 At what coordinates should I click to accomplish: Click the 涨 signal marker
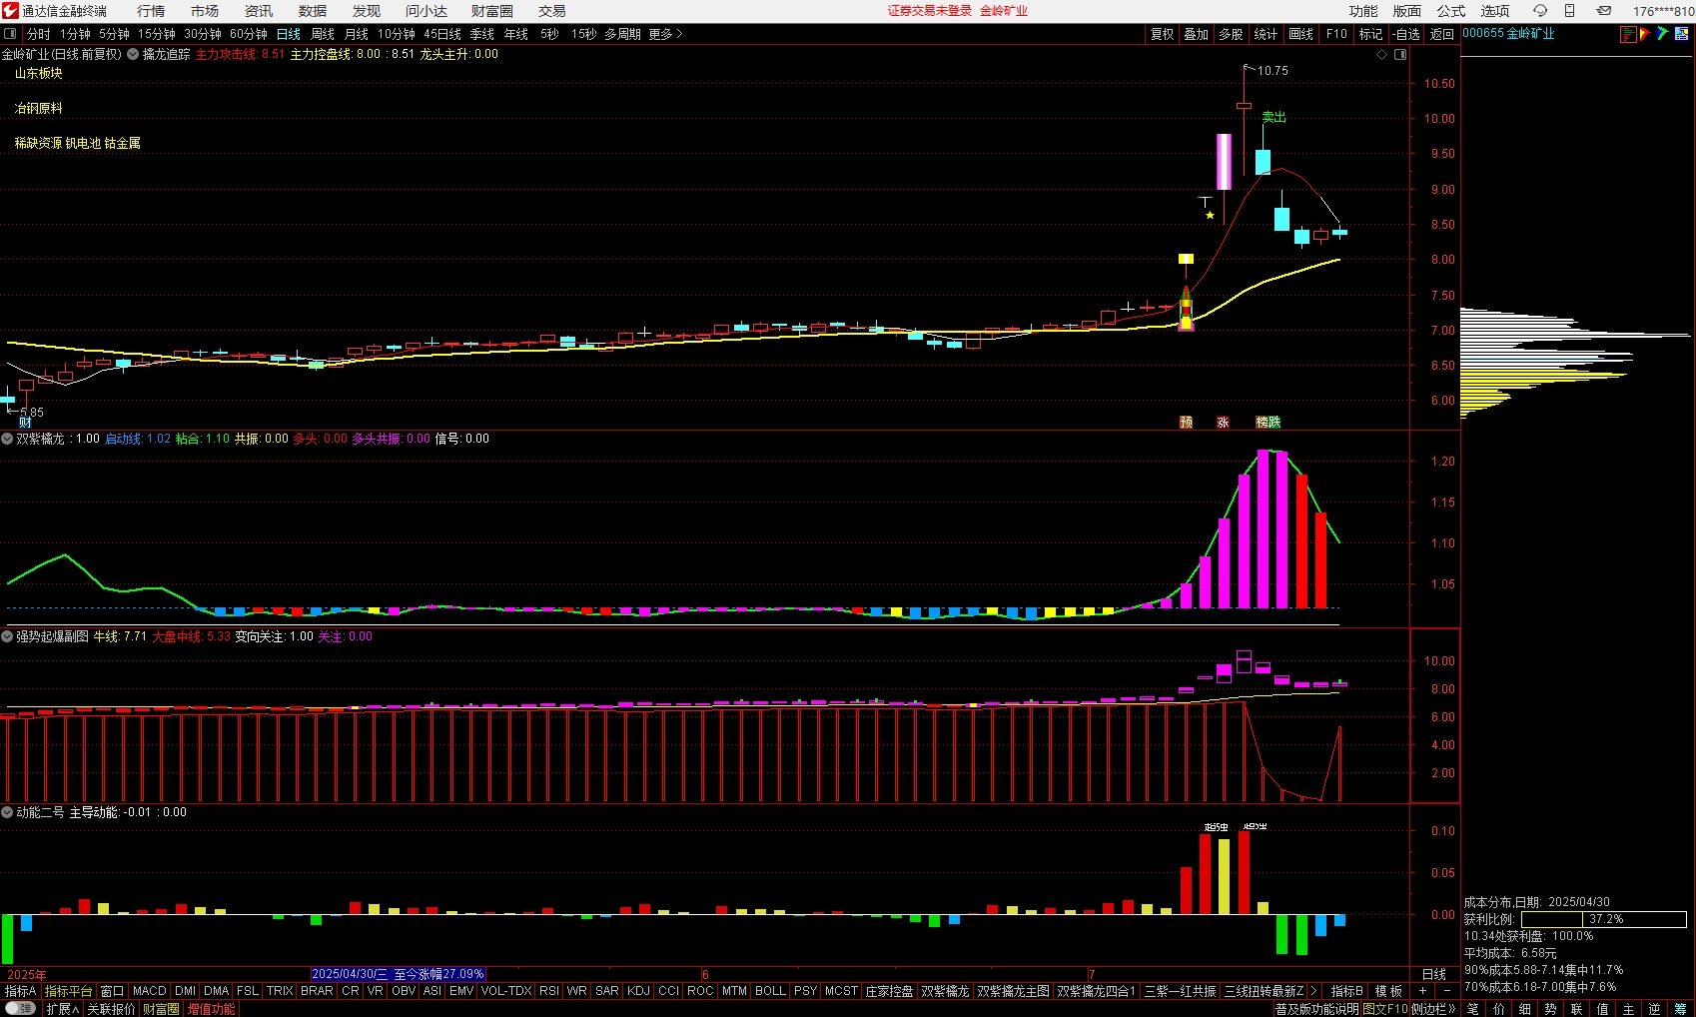[1223, 423]
